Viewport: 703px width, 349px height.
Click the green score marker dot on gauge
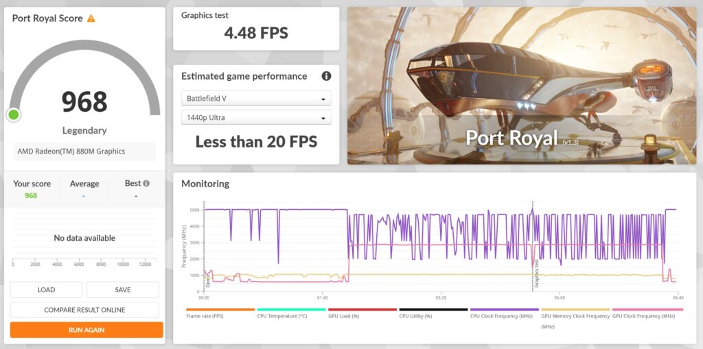(14, 115)
